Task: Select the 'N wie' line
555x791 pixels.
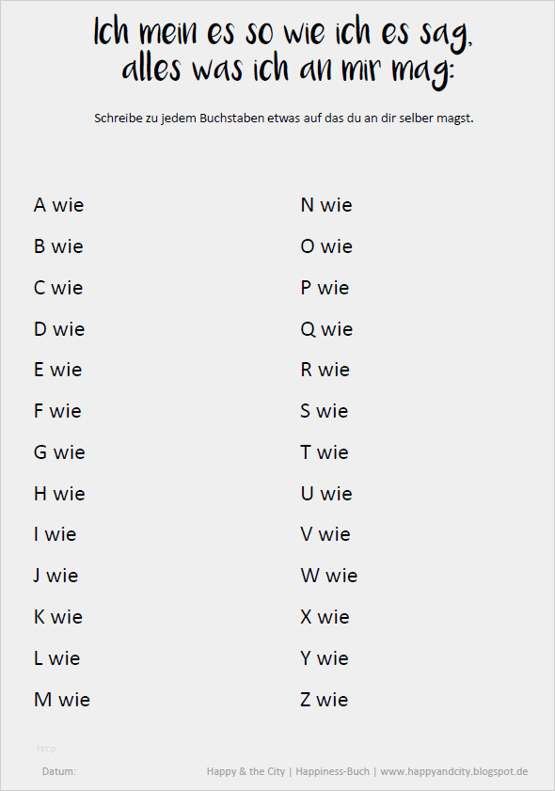Action: (325, 205)
